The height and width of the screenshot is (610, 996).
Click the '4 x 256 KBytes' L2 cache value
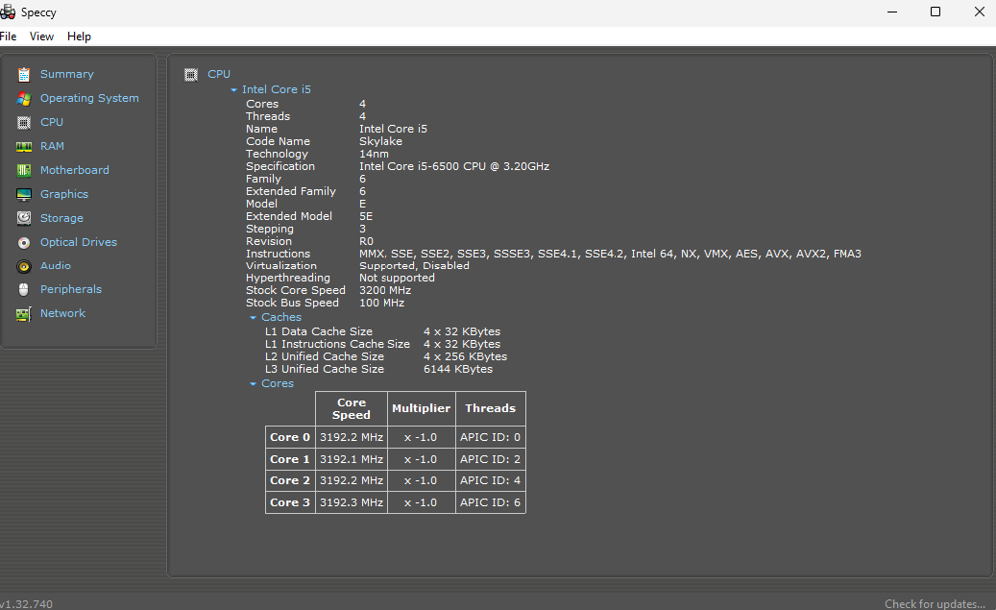point(465,356)
